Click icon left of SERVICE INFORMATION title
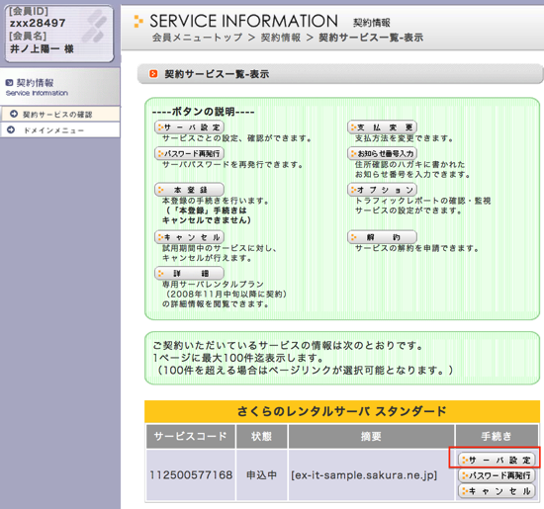 pyautogui.click(x=138, y=21)
